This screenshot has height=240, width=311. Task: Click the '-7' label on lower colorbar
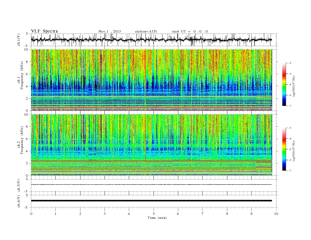[x=290, y=171]
